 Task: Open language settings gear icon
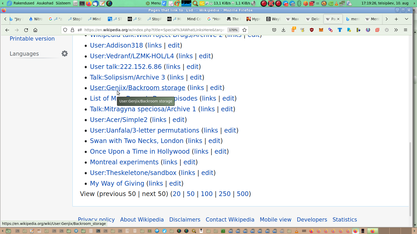click(65, 54)
